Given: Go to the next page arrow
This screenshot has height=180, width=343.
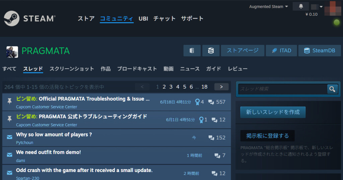Looking at the screenshot, I should tap(221, 87).
